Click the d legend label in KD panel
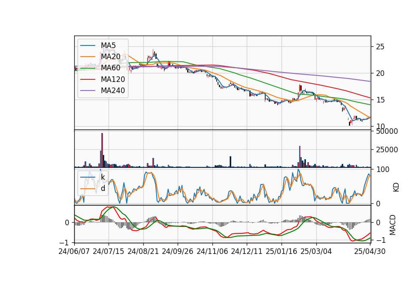Viewport: 412px width, 296px height. [103, 189]
